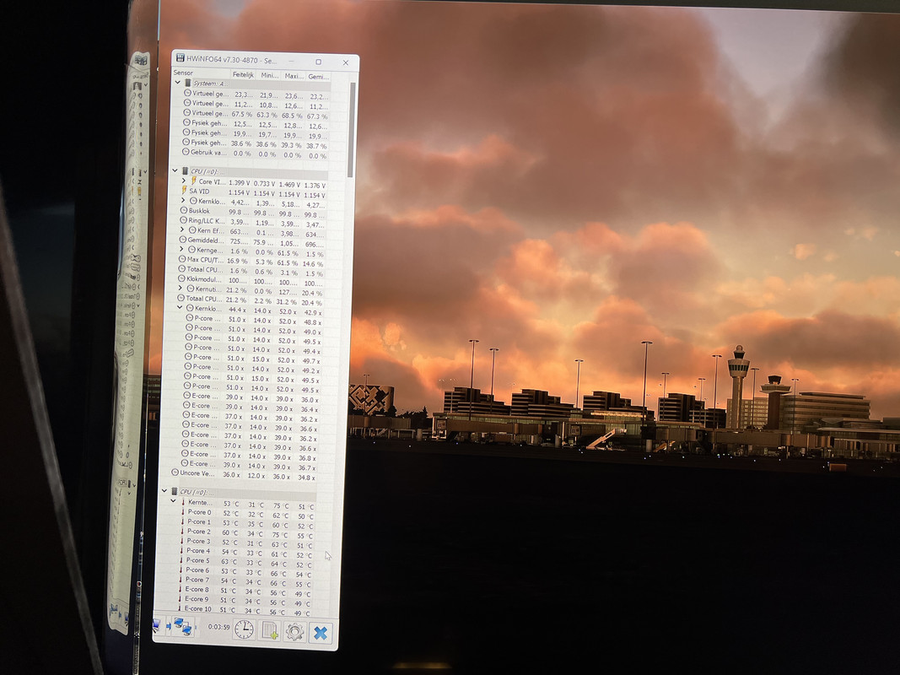The width and height of the screenshot is (900, 675).
Task: Expand the Kernuti... row showing 21.2 %
Action: [x=181, y=288]
